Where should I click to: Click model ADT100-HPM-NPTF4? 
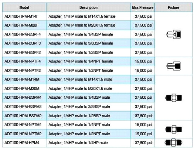coord(23,61)
